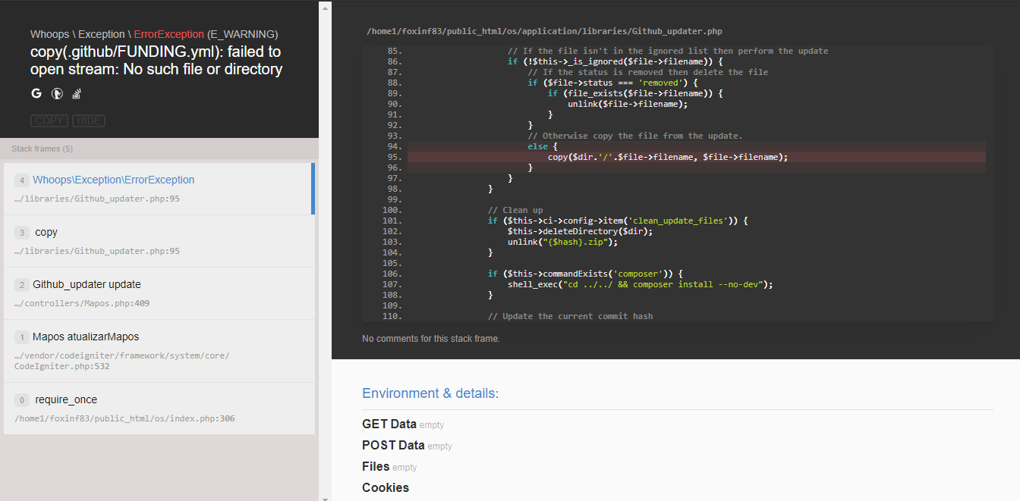Select stack frame 4 Whoops\Exception\ErrorException

coord(159,189)
